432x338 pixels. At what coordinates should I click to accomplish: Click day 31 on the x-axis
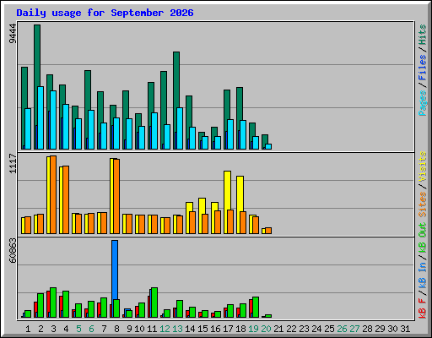(405, 329)
